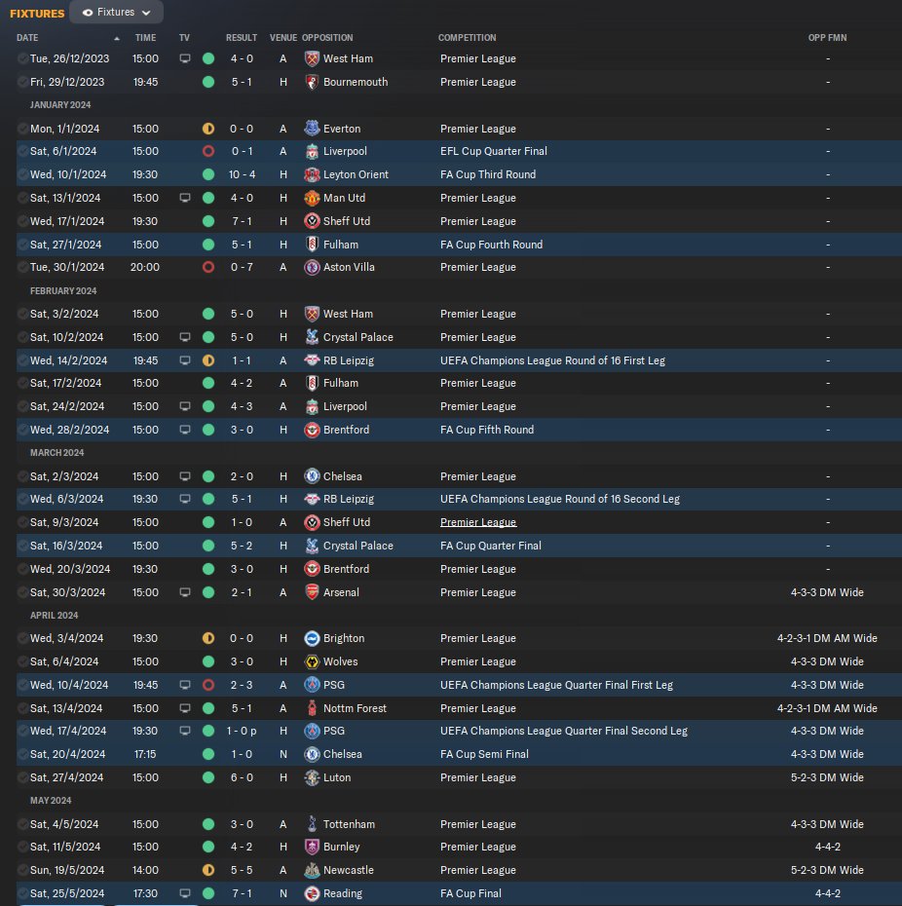Viewport: 902px width, 906px height.
Task: Click the OPPOSITION column header
Action: tap(327, 38)
